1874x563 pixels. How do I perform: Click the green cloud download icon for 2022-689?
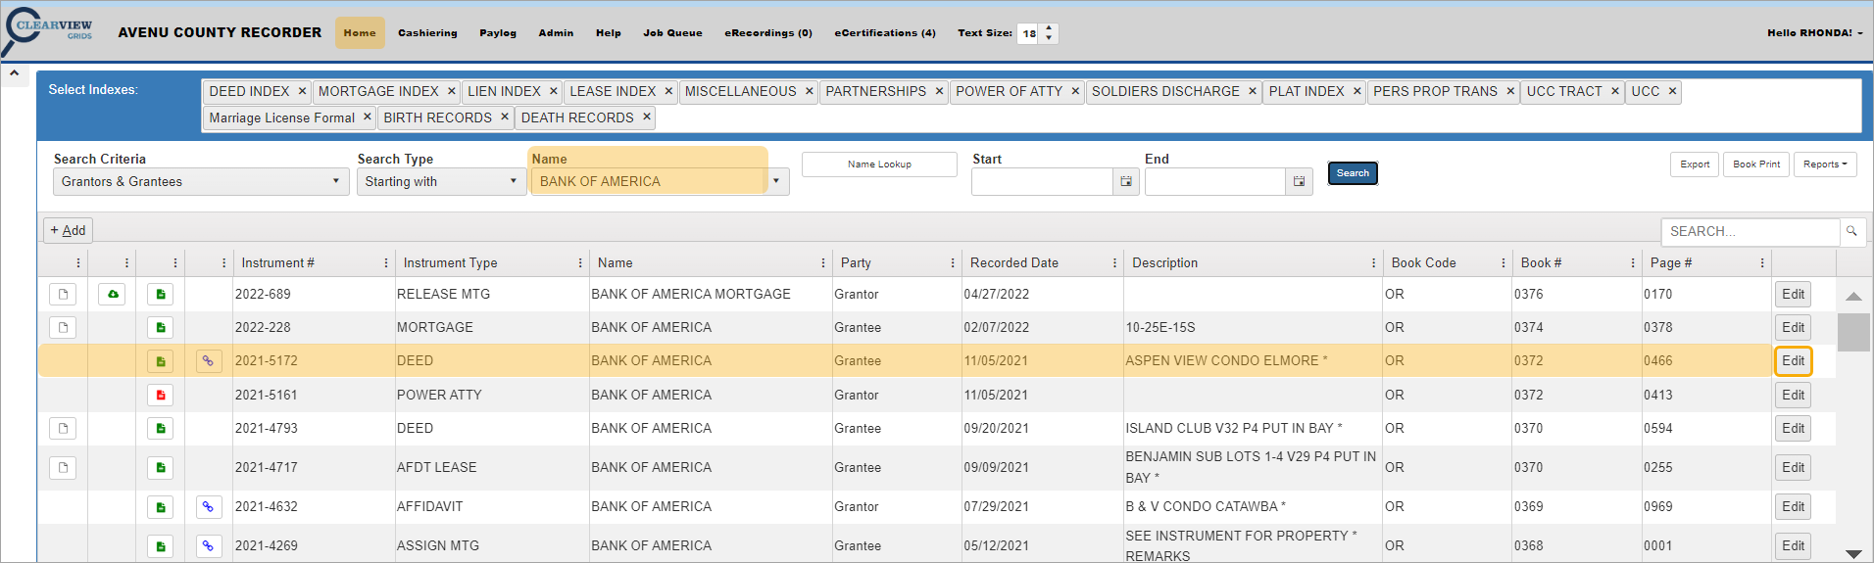coord(113,294)
